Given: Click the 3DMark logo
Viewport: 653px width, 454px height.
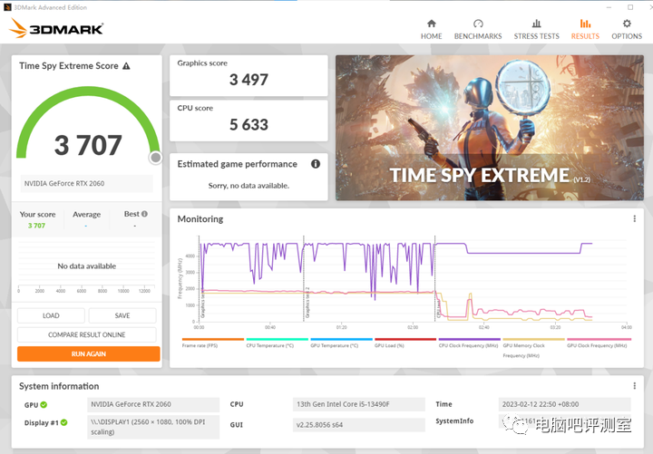Looking at the screenshot, I should (x=56, y=28).
